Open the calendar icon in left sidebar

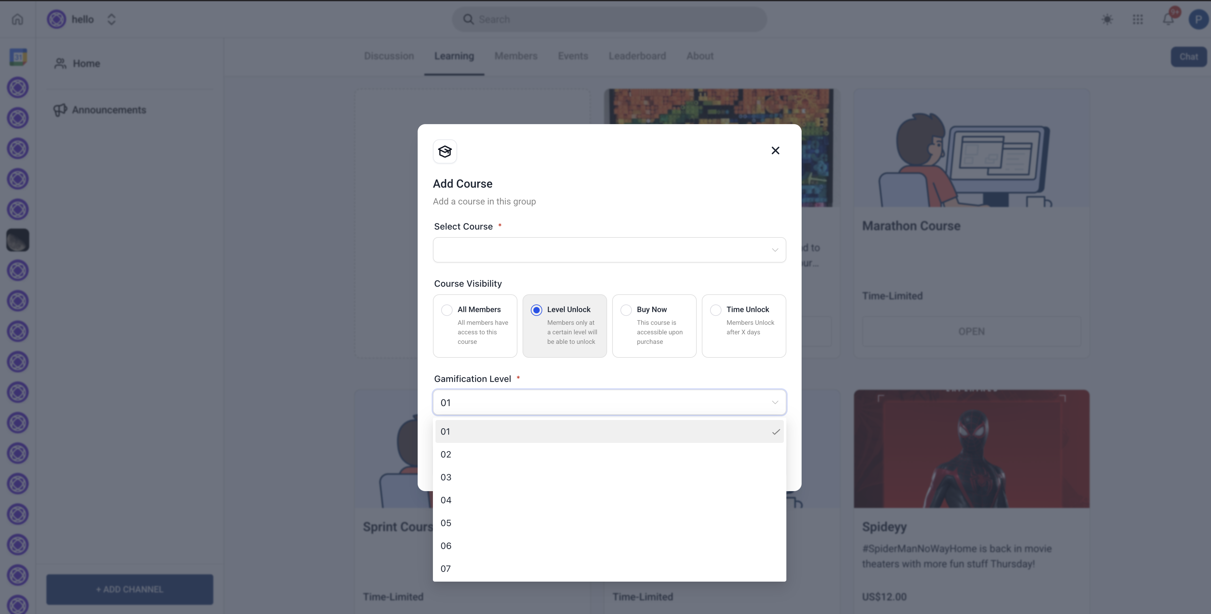(x=18, y=57)
